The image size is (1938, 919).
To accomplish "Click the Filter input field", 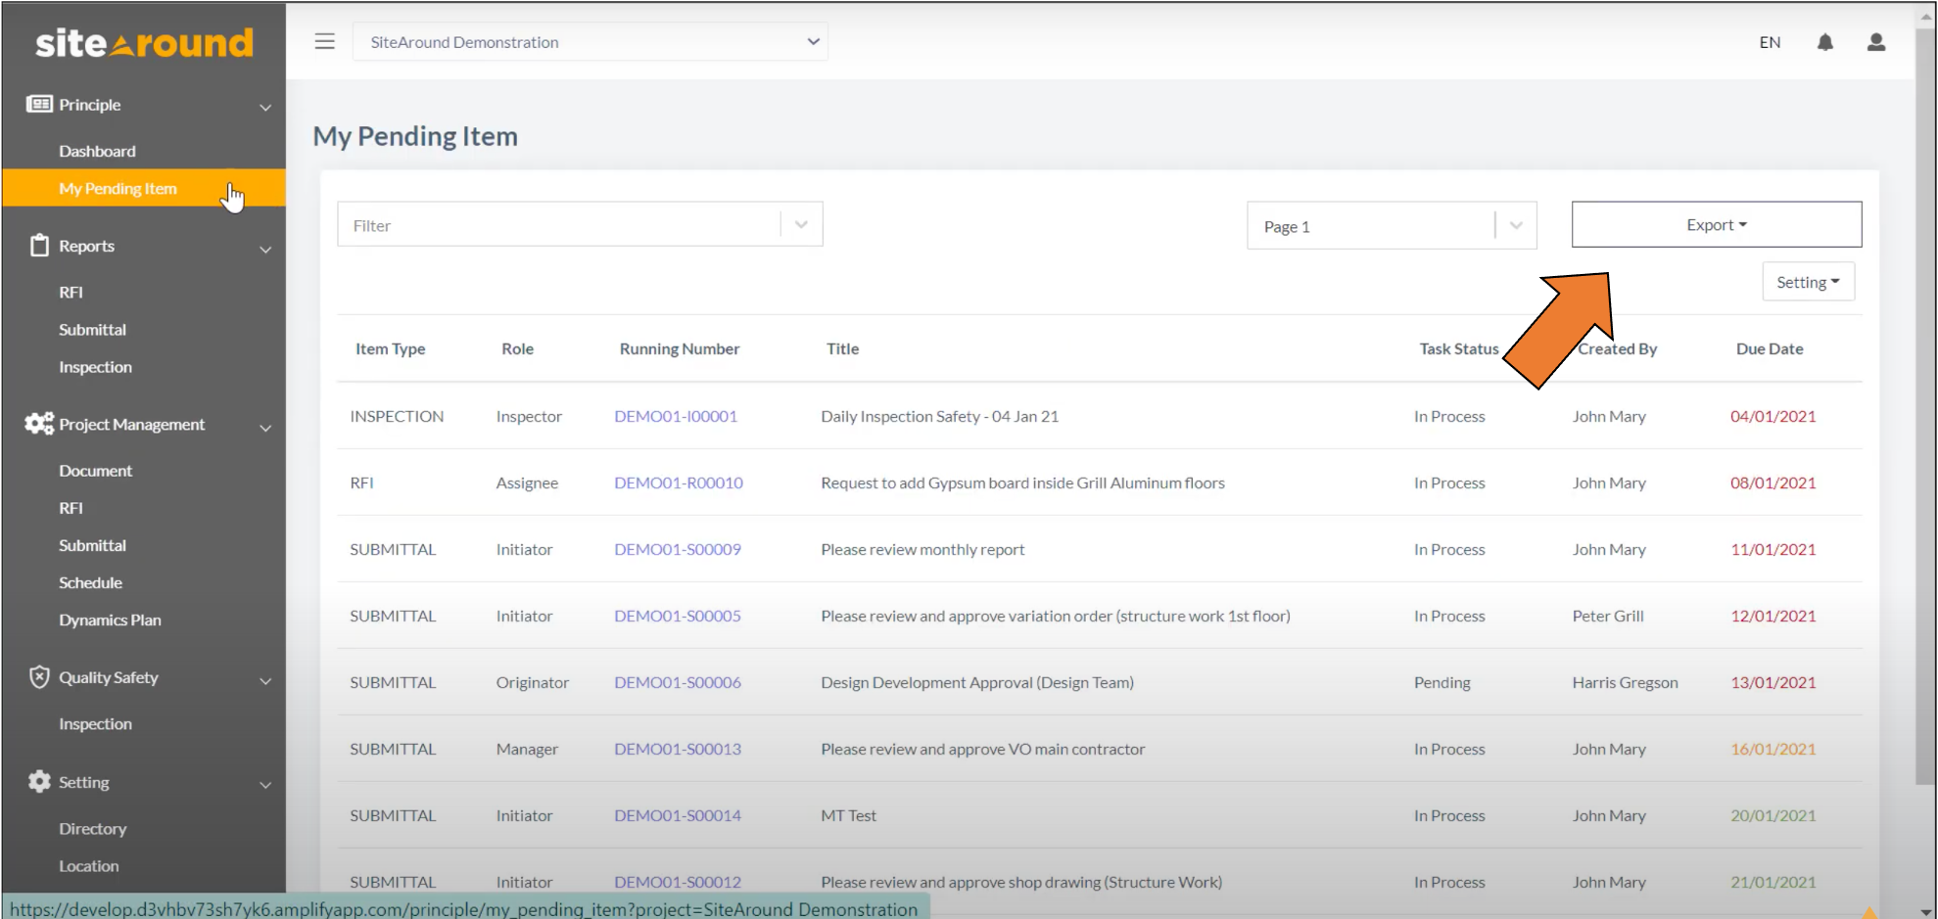I will click(x=558, y=225).
